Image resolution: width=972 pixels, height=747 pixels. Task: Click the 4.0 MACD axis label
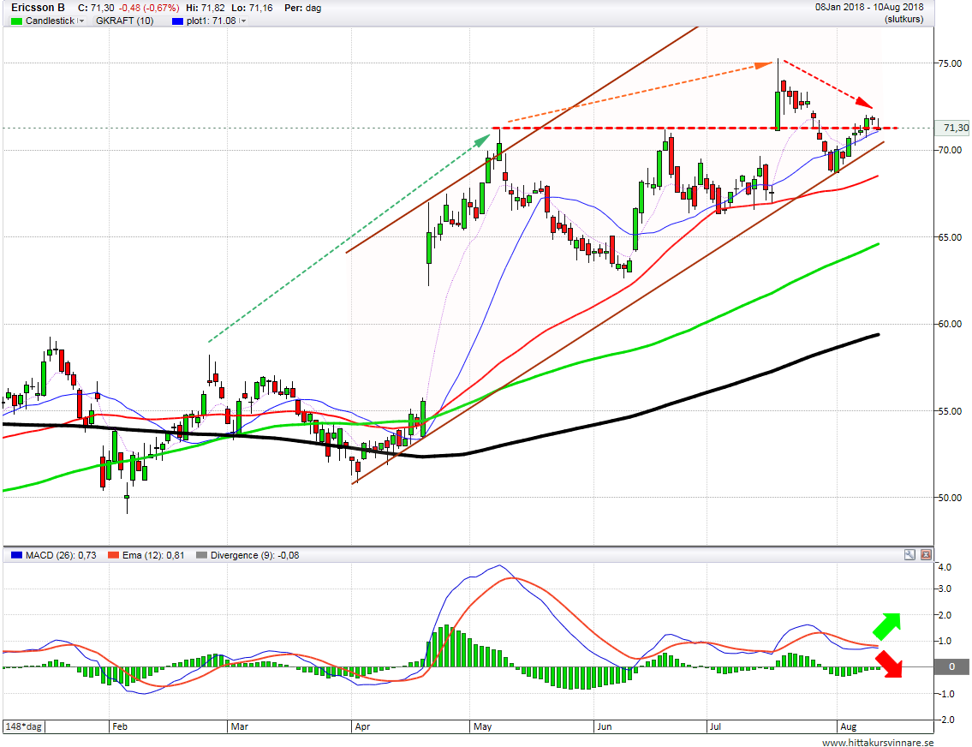pos(945,567)
